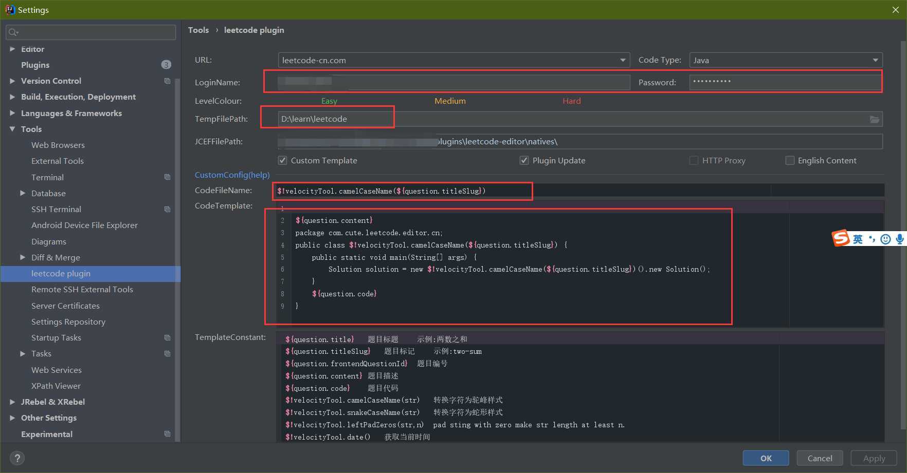Open Remote SSH External Tools settings
907x473 pixels.
82,289
